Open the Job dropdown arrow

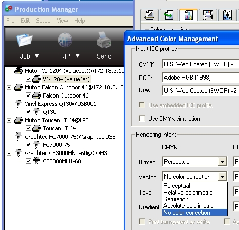(37, 56)
